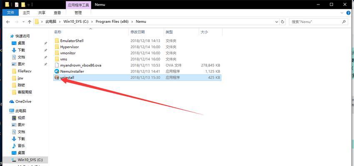Click the NemuInstaller file name
Viewport: 354px width, 166px height.
pyautogui.click(x=72, y=71)
